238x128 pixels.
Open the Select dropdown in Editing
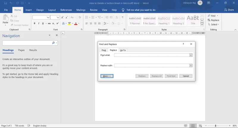pyautogui.click(x=213, y=25)
